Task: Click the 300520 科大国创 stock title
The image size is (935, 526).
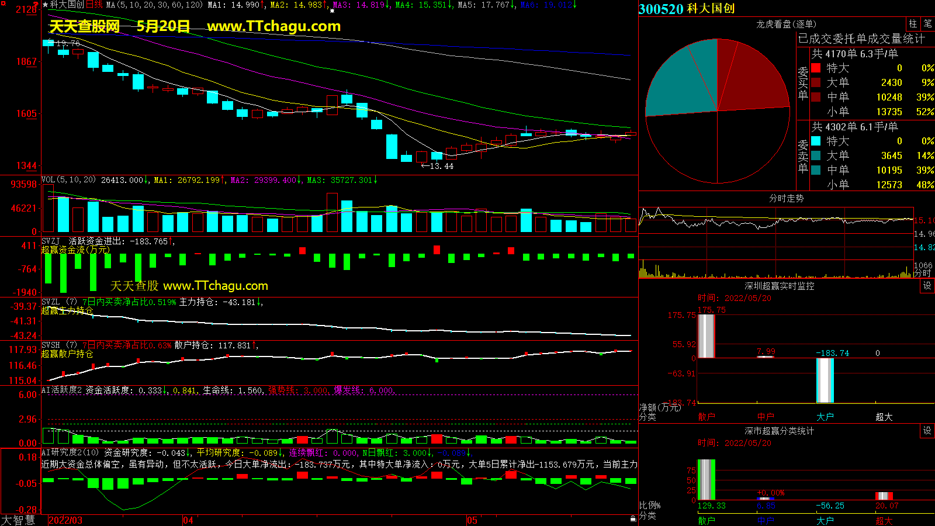Action: click(687, 9)
